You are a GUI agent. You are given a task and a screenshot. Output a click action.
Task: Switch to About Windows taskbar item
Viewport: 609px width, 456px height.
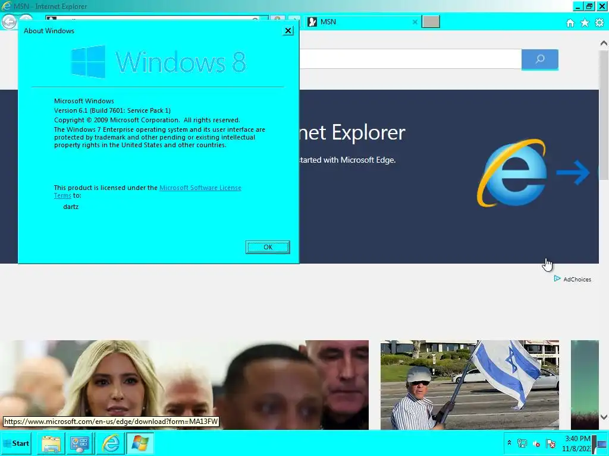pos(140,444)
